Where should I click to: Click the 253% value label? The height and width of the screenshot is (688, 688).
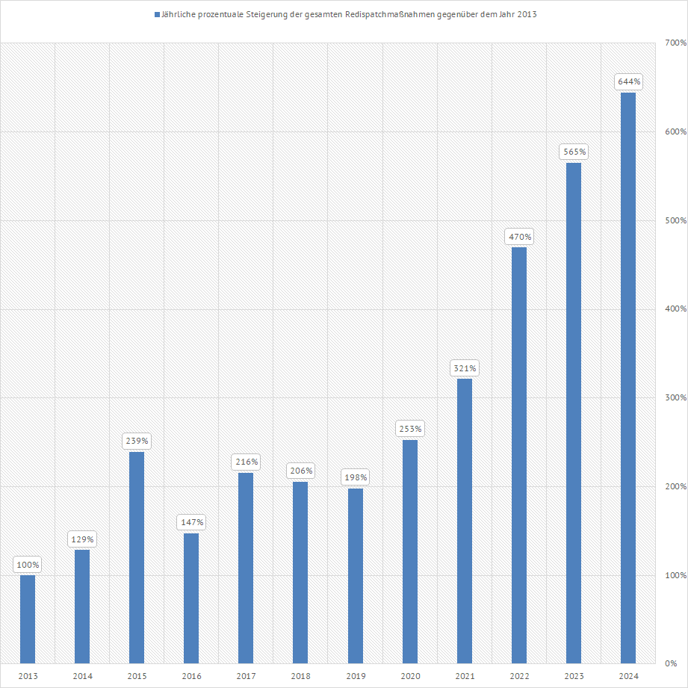[410, 429]
